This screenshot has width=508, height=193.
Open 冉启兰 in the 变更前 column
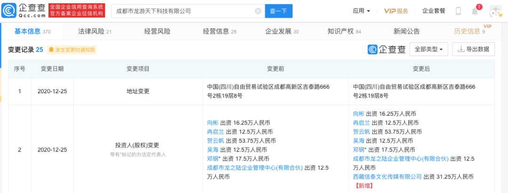(x=216, y=132)
